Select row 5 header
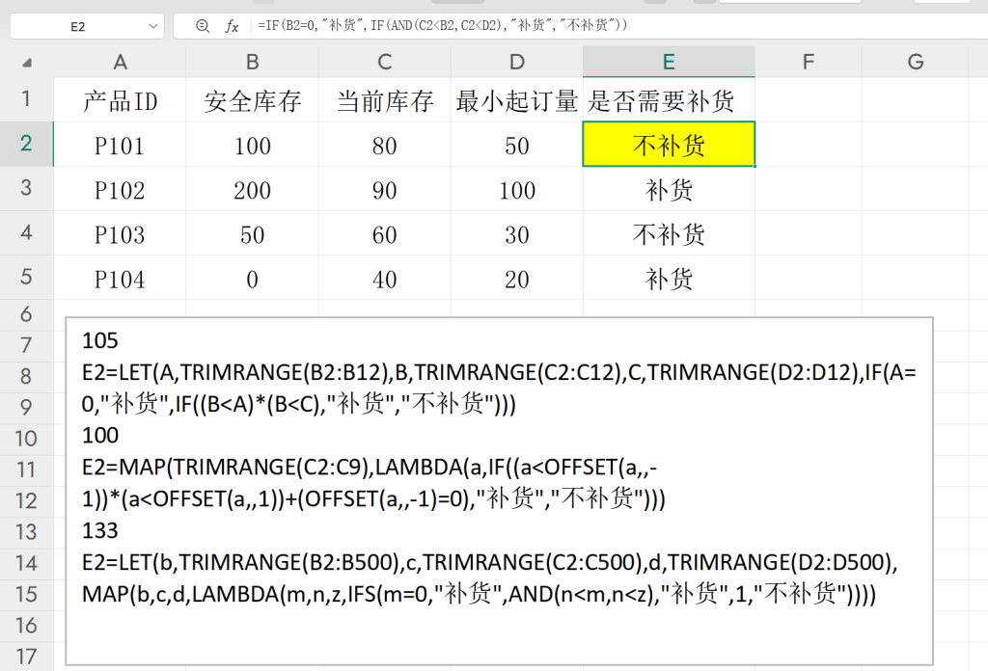 (26, 277)
